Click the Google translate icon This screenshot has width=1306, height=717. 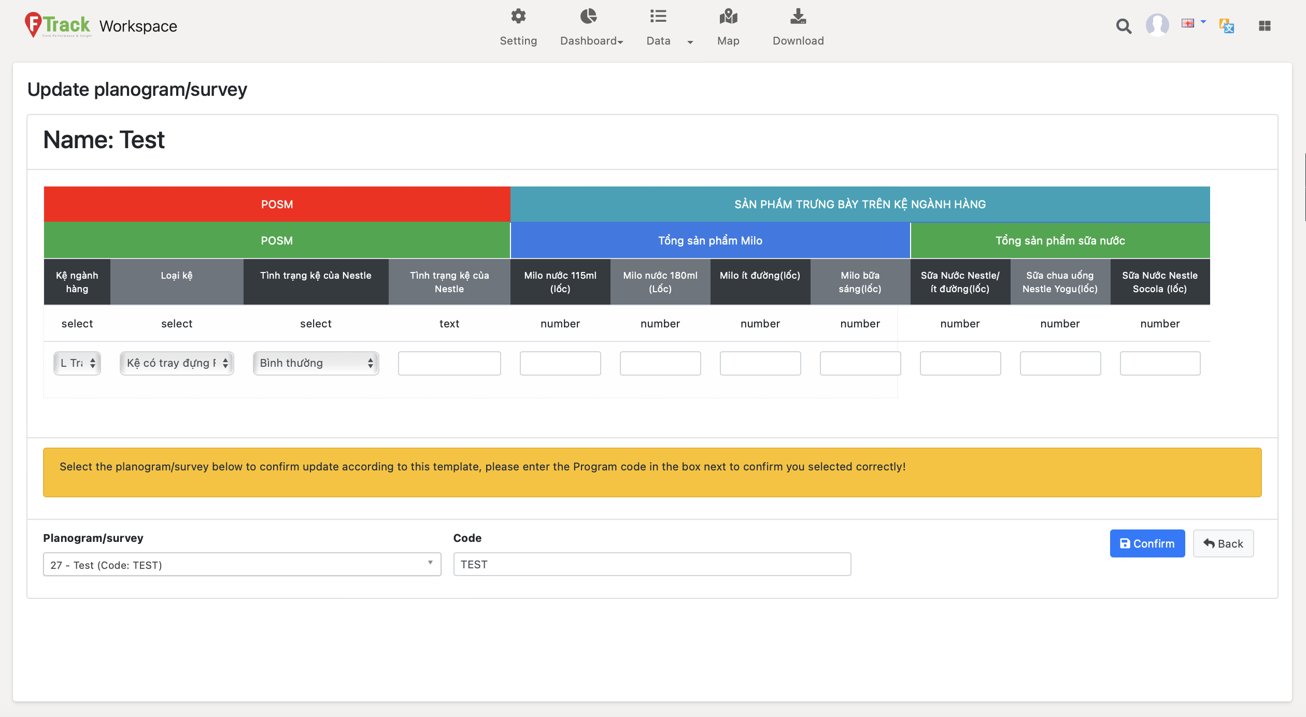coord(1227,25)
